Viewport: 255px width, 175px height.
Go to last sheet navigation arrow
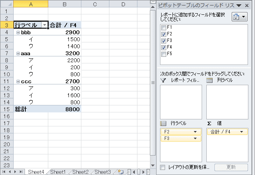click(21, 172)
